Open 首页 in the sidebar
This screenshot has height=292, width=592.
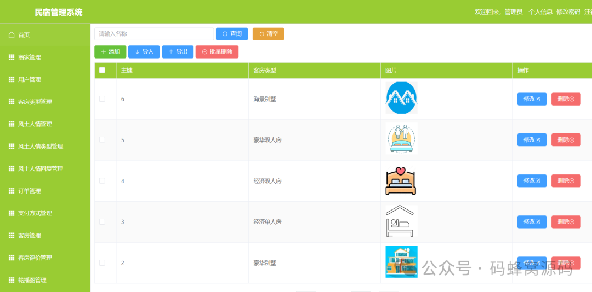click(45, 34)
